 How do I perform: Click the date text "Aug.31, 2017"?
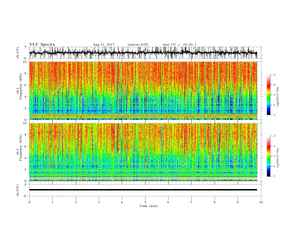[x=104, y=45]
